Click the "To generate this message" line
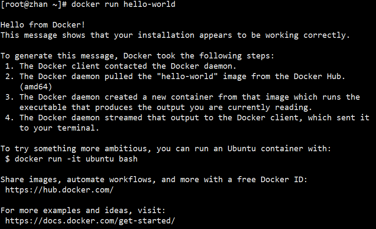This screenshot has height=229, width=376. (x=138, y=56)
